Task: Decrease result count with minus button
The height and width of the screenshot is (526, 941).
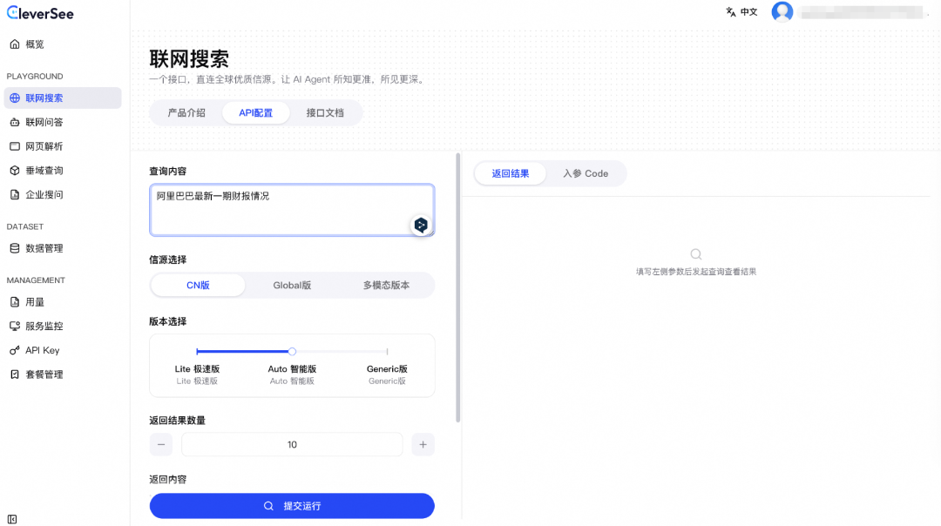Action: tap(161, 444)
